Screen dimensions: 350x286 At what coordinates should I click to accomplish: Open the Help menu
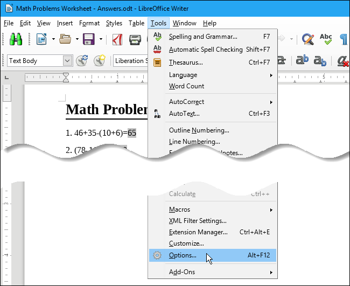click(209, 23)
